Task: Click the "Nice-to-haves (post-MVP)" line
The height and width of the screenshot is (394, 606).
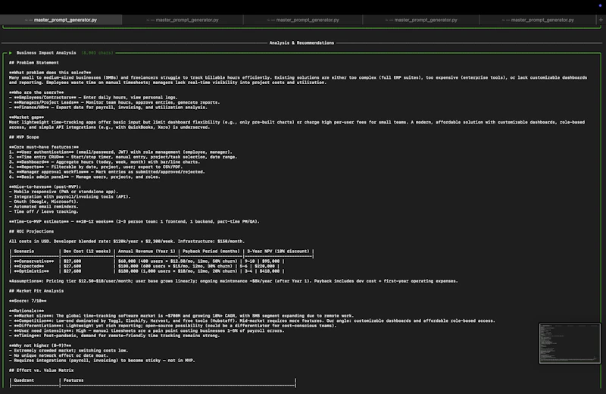Action: (45, 186)
